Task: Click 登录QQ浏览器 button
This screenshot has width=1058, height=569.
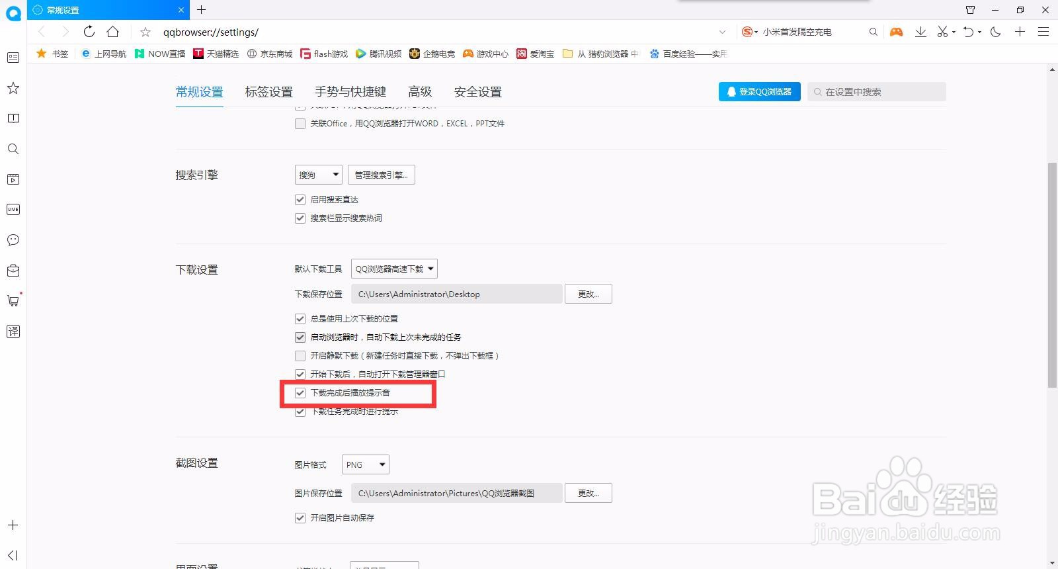Action: point(760,92)
